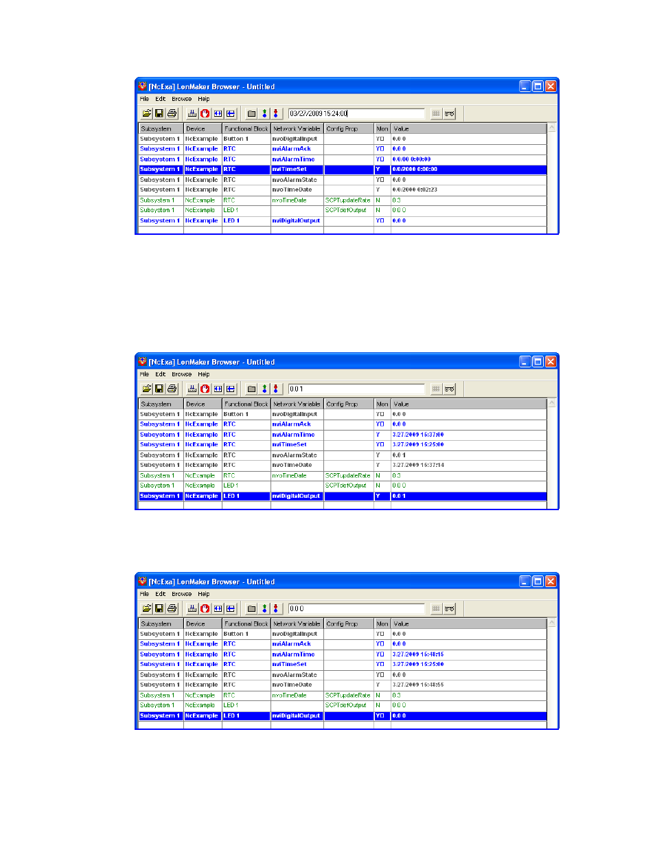655x848 pixels.
Task: Click Subsystem column header in top window
Action: [161, 128]
